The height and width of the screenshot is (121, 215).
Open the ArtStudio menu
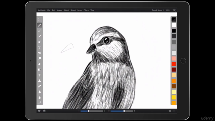point(42,10)
